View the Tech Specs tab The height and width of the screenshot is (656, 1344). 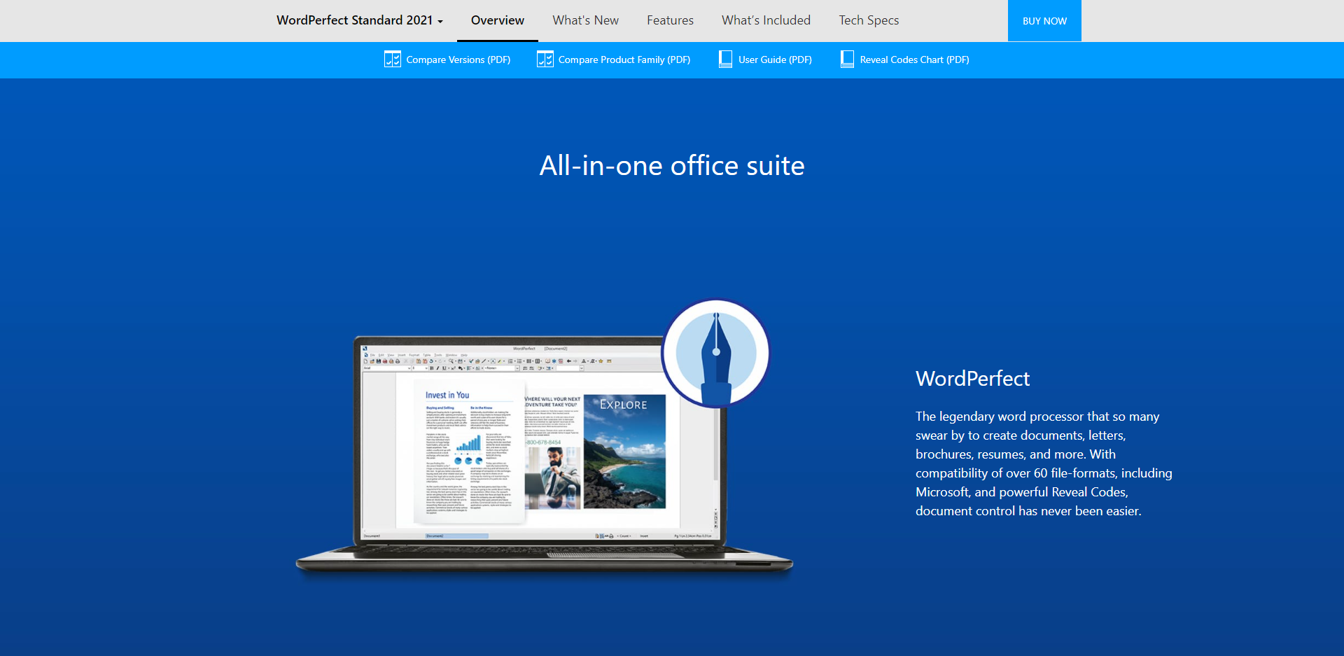(x=869, y=20)
